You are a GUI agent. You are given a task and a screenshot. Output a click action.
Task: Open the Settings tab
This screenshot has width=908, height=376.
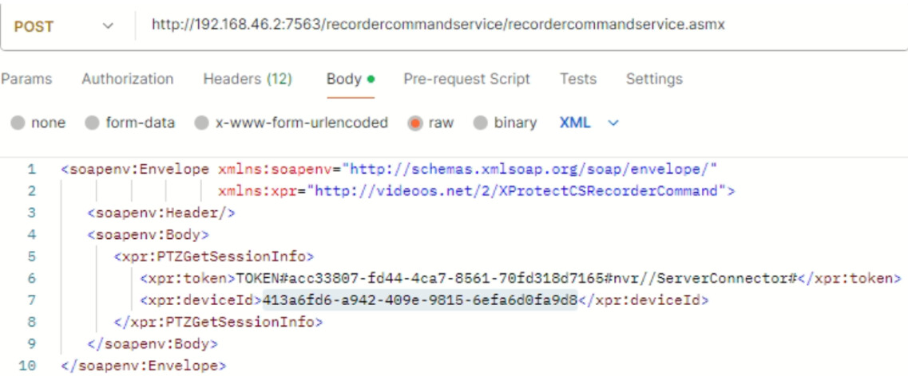pyautogui.click(x=654, y=79)
